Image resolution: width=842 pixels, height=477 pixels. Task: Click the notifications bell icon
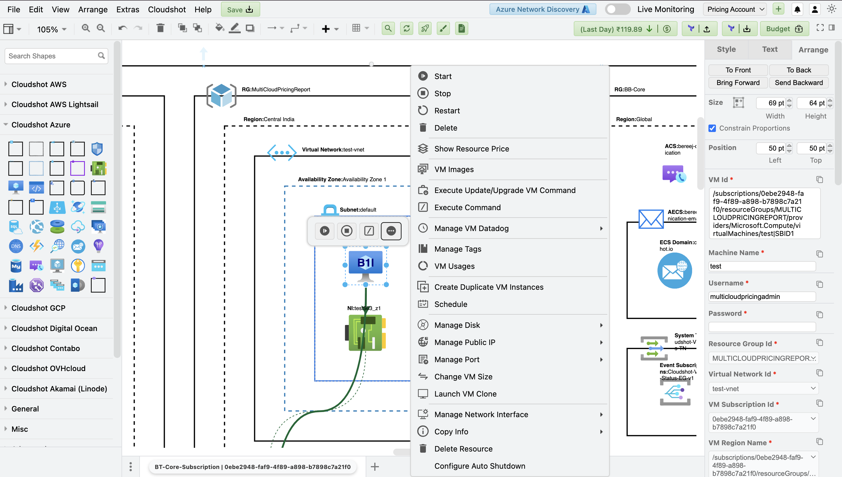pyautogui.click(x=797, y=9)
